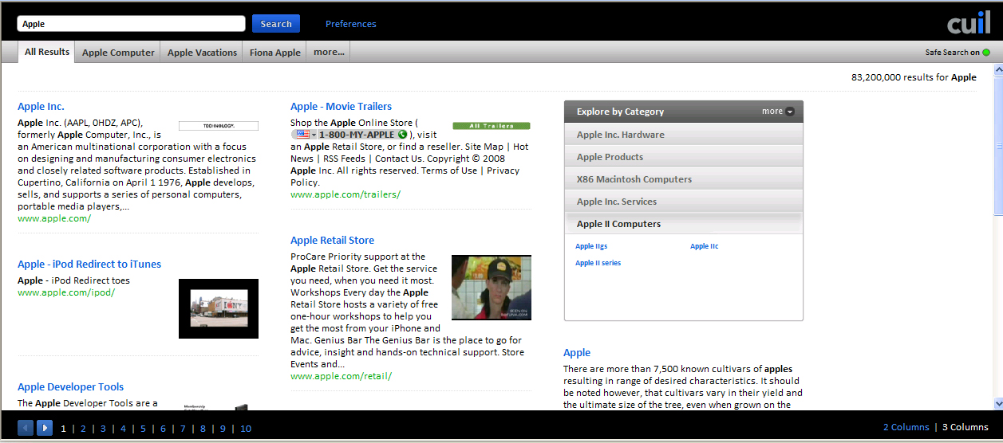Viewport: 1003px width, 443px height.
Task: Open the Apple IIgs category link
Action: 591,246
